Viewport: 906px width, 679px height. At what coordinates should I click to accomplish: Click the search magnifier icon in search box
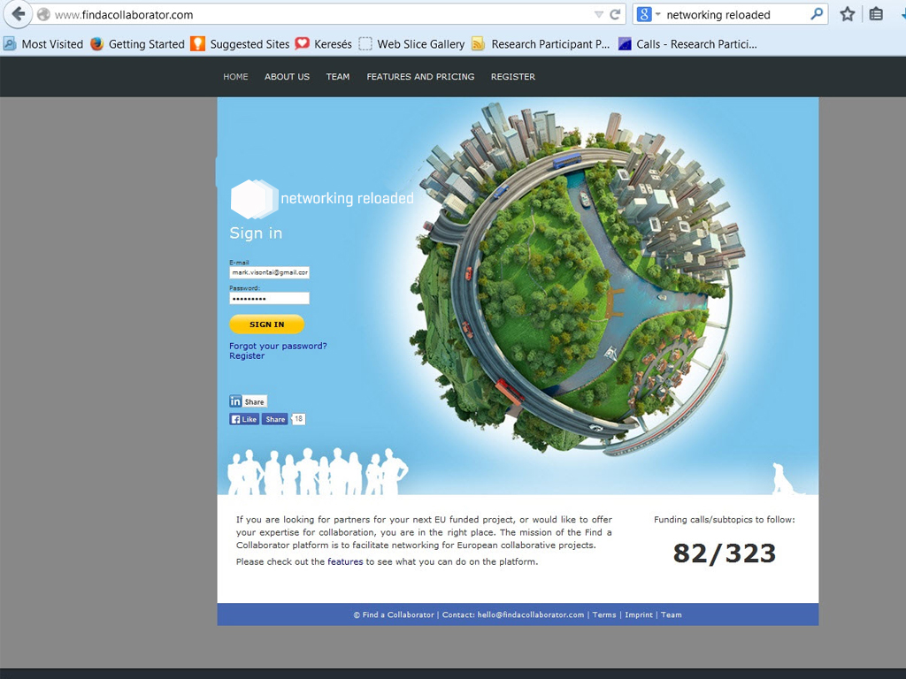[x=817, y=14]
